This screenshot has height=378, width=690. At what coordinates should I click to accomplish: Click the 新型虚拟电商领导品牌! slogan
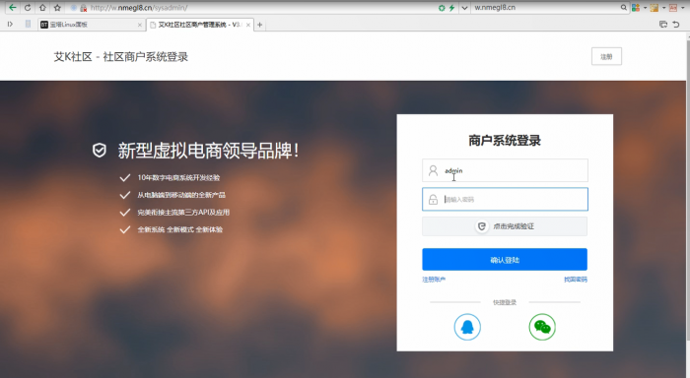[209, 151]
